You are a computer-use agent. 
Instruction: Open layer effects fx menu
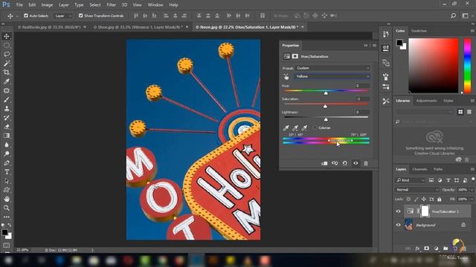tap(417, 248)
